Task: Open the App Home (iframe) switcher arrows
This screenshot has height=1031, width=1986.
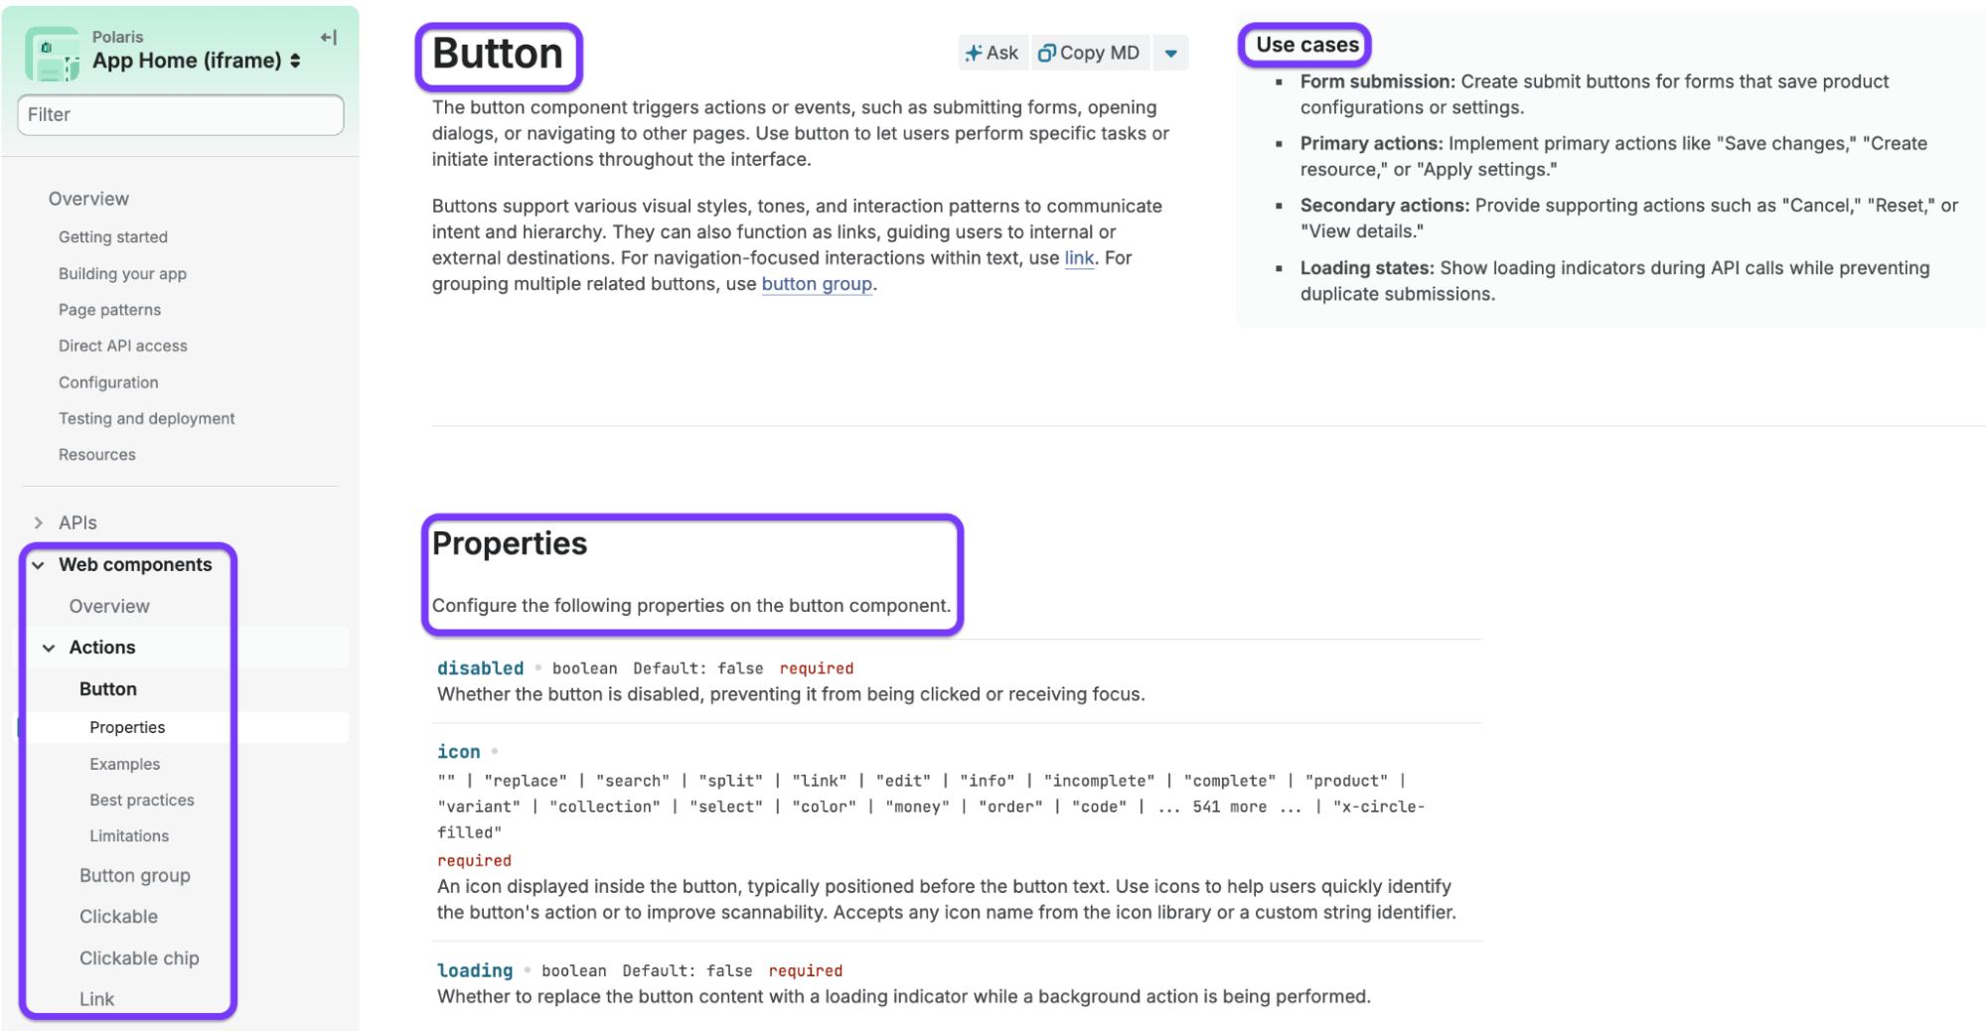Action: pyautogui.click(x=295, y=61)
